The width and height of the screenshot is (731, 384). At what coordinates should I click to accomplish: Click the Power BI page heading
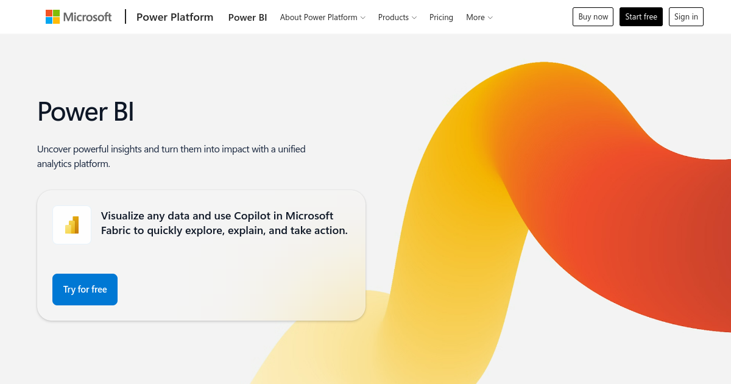[86, 112]
